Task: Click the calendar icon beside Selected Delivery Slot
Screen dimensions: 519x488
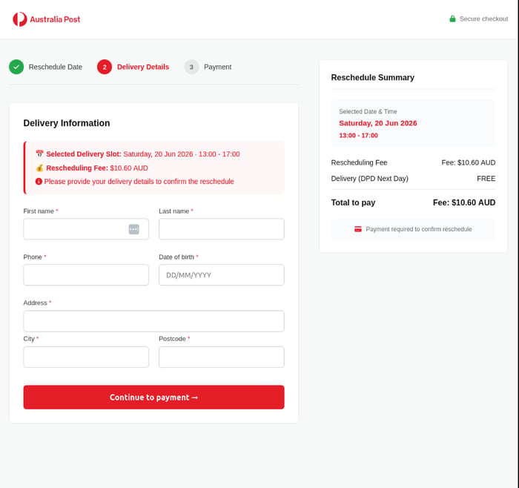Action: click(39, 154)
